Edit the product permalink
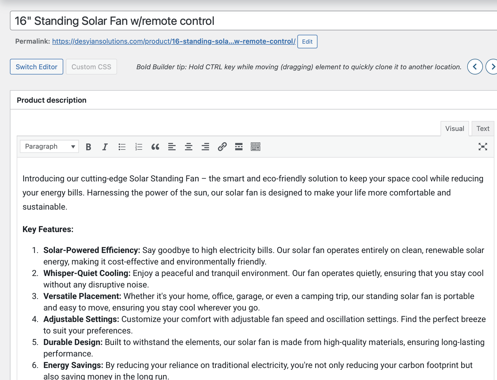497x380 pixels. pos(307,41)
